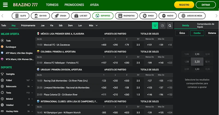
Task: Open the Torneos menu
Action: 52,5
